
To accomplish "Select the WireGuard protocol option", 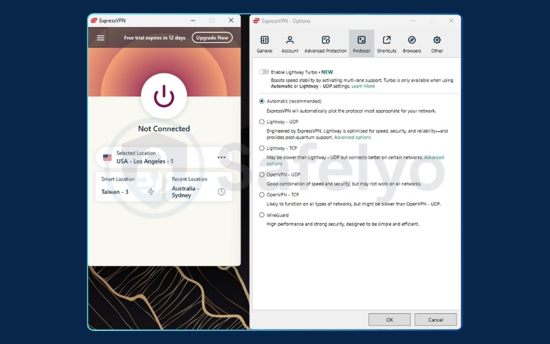I will [x=262, y=215].
